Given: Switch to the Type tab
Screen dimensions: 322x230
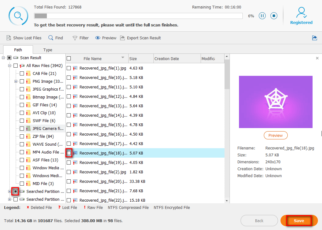Looking at the screenshot, I should [48, 50].
